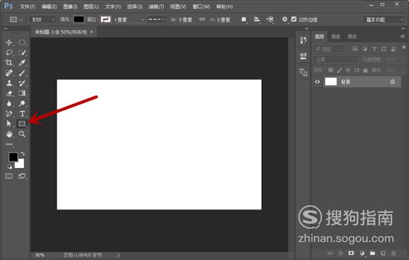Screen dimensions: 409x260
Task: Select the Healing Brush tool
Action: click(9, 73)
